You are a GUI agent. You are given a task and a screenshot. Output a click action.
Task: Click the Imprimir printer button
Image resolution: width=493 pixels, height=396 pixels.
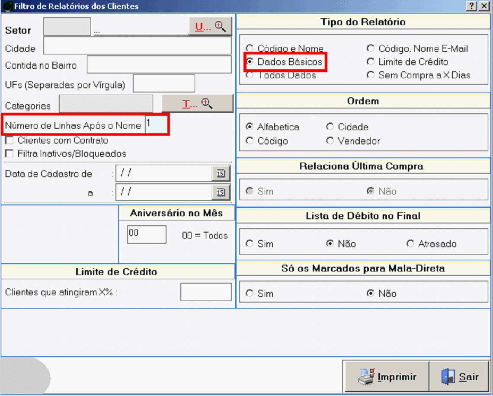coord(387,377)
